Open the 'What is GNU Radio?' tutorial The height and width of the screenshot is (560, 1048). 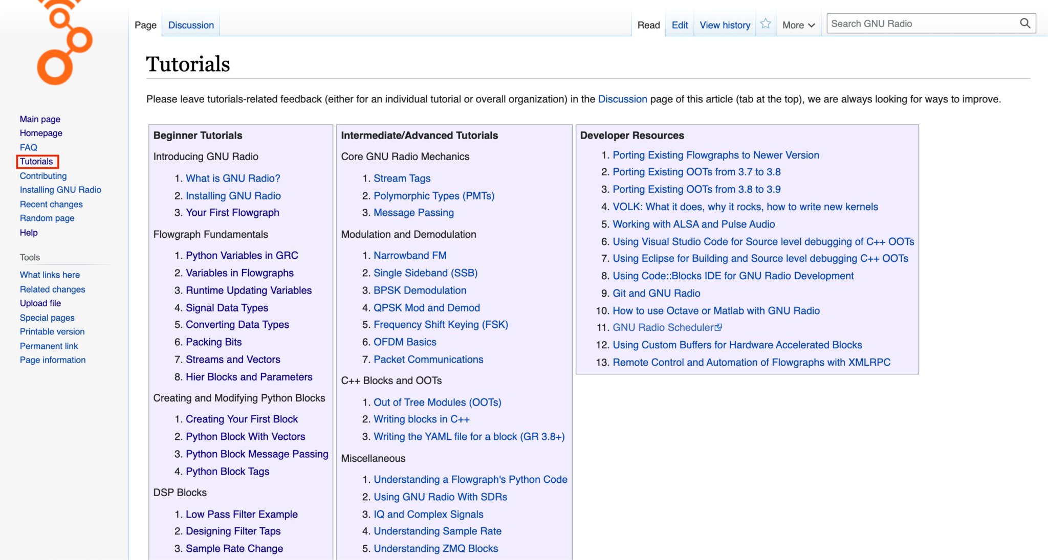(233, 178)
